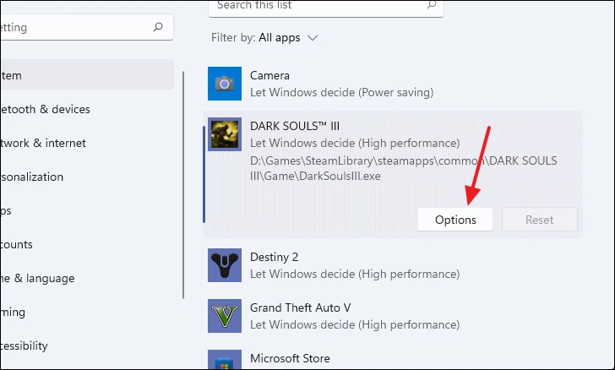
Task: Click the Find a setting search box
Action: (x=87, y=27)
